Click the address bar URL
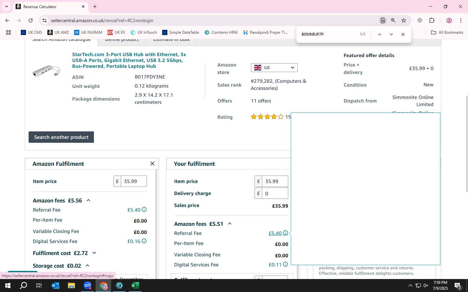Screen dimensions: 468x292 tap(102, 20)
